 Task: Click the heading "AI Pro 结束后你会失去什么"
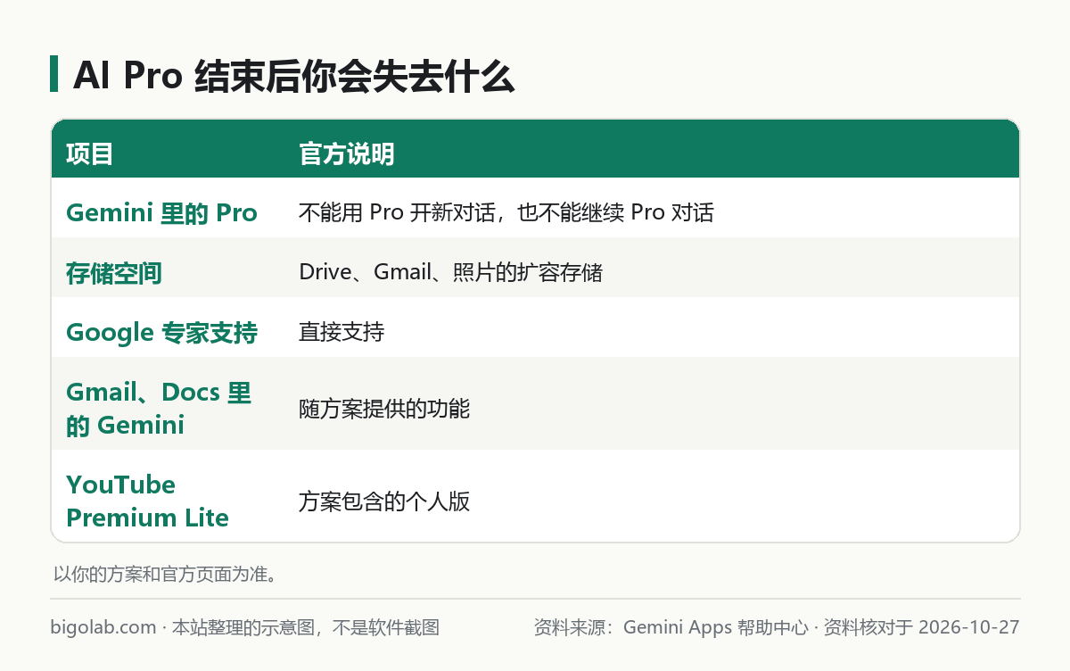tap(294, 77)
